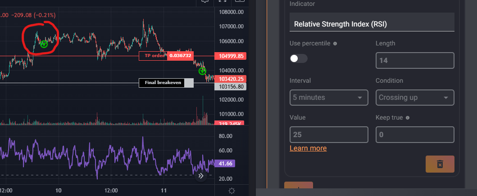The image size is (477, 196).
Task: Click the info icon beside Keep true
Action: (407, 118)
